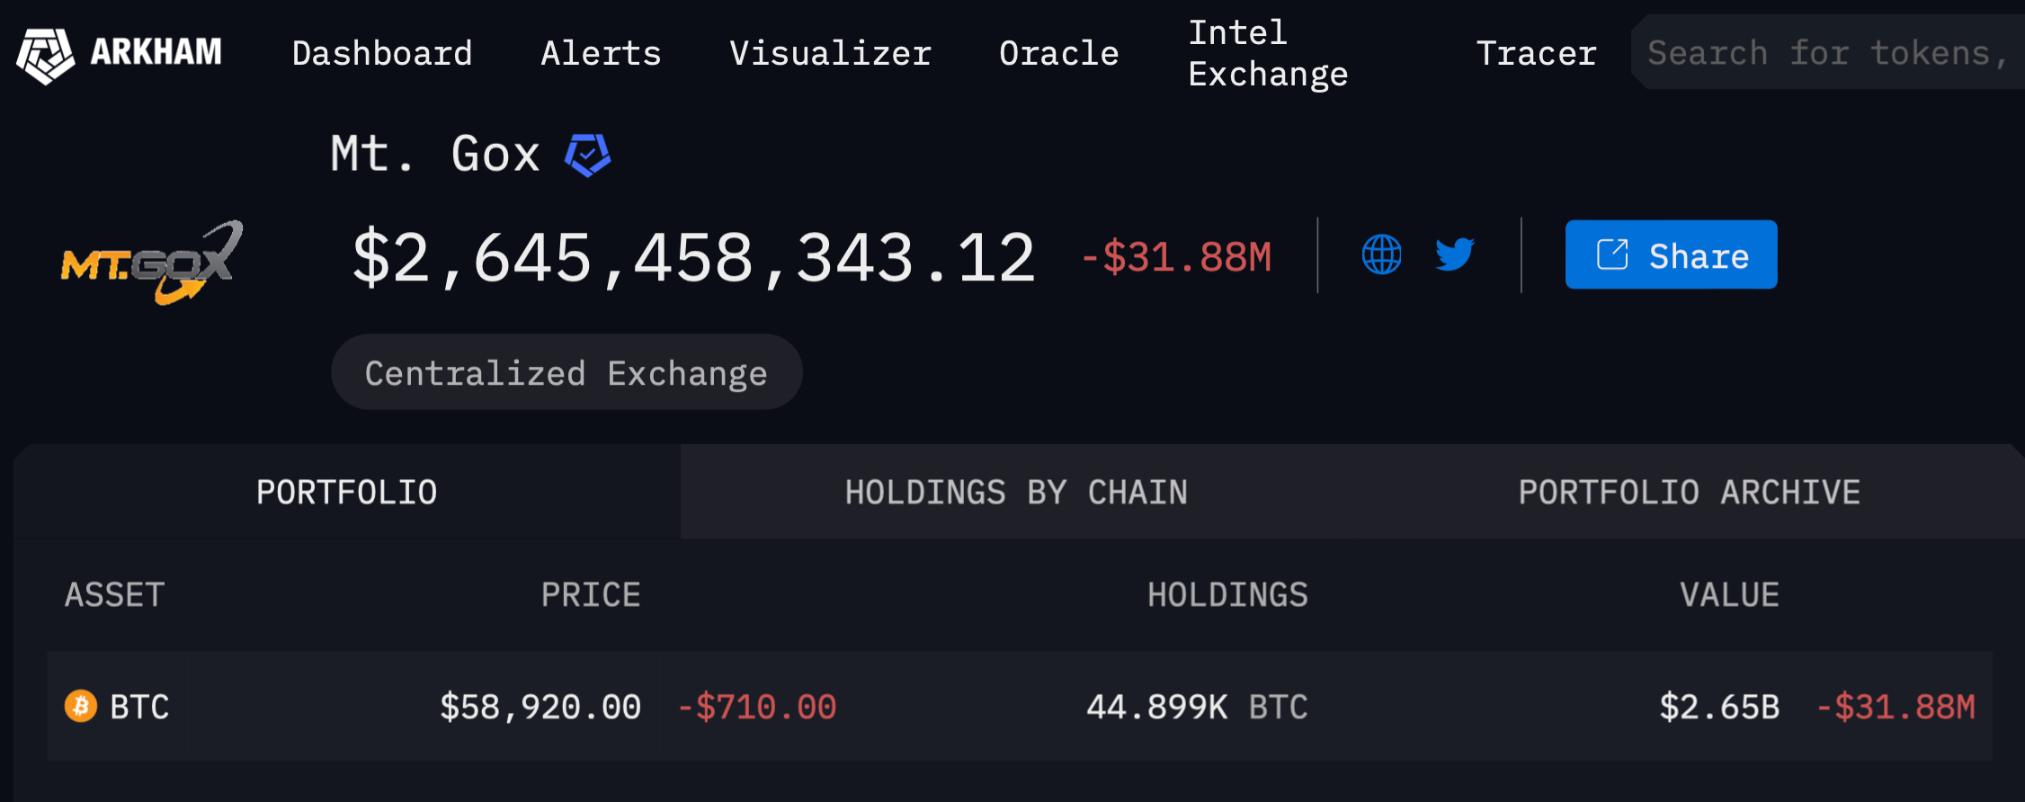The width and height of the screenshot is (2025, 802).
Task: Click the Arkham logo icon
Action: click(x=45, y=54)
